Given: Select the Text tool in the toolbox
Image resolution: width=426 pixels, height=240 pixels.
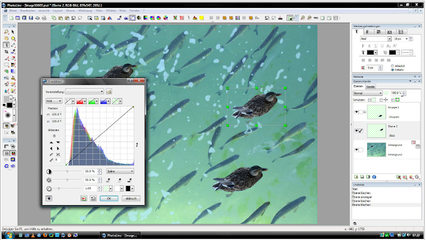Looking at the screenshot, I should (x=6, y=44).
